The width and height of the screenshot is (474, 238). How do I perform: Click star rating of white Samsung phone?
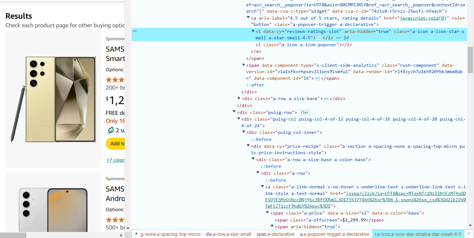(115, 220)
